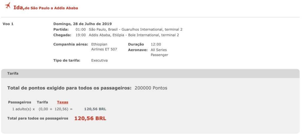Viewport: 302px width, 135px height.
Task: Click the Executiva fare type value
Action: [x=99, y=61]
